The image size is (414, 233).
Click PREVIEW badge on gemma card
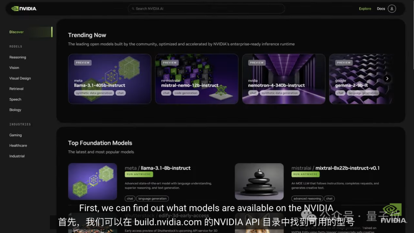point(344,63)
